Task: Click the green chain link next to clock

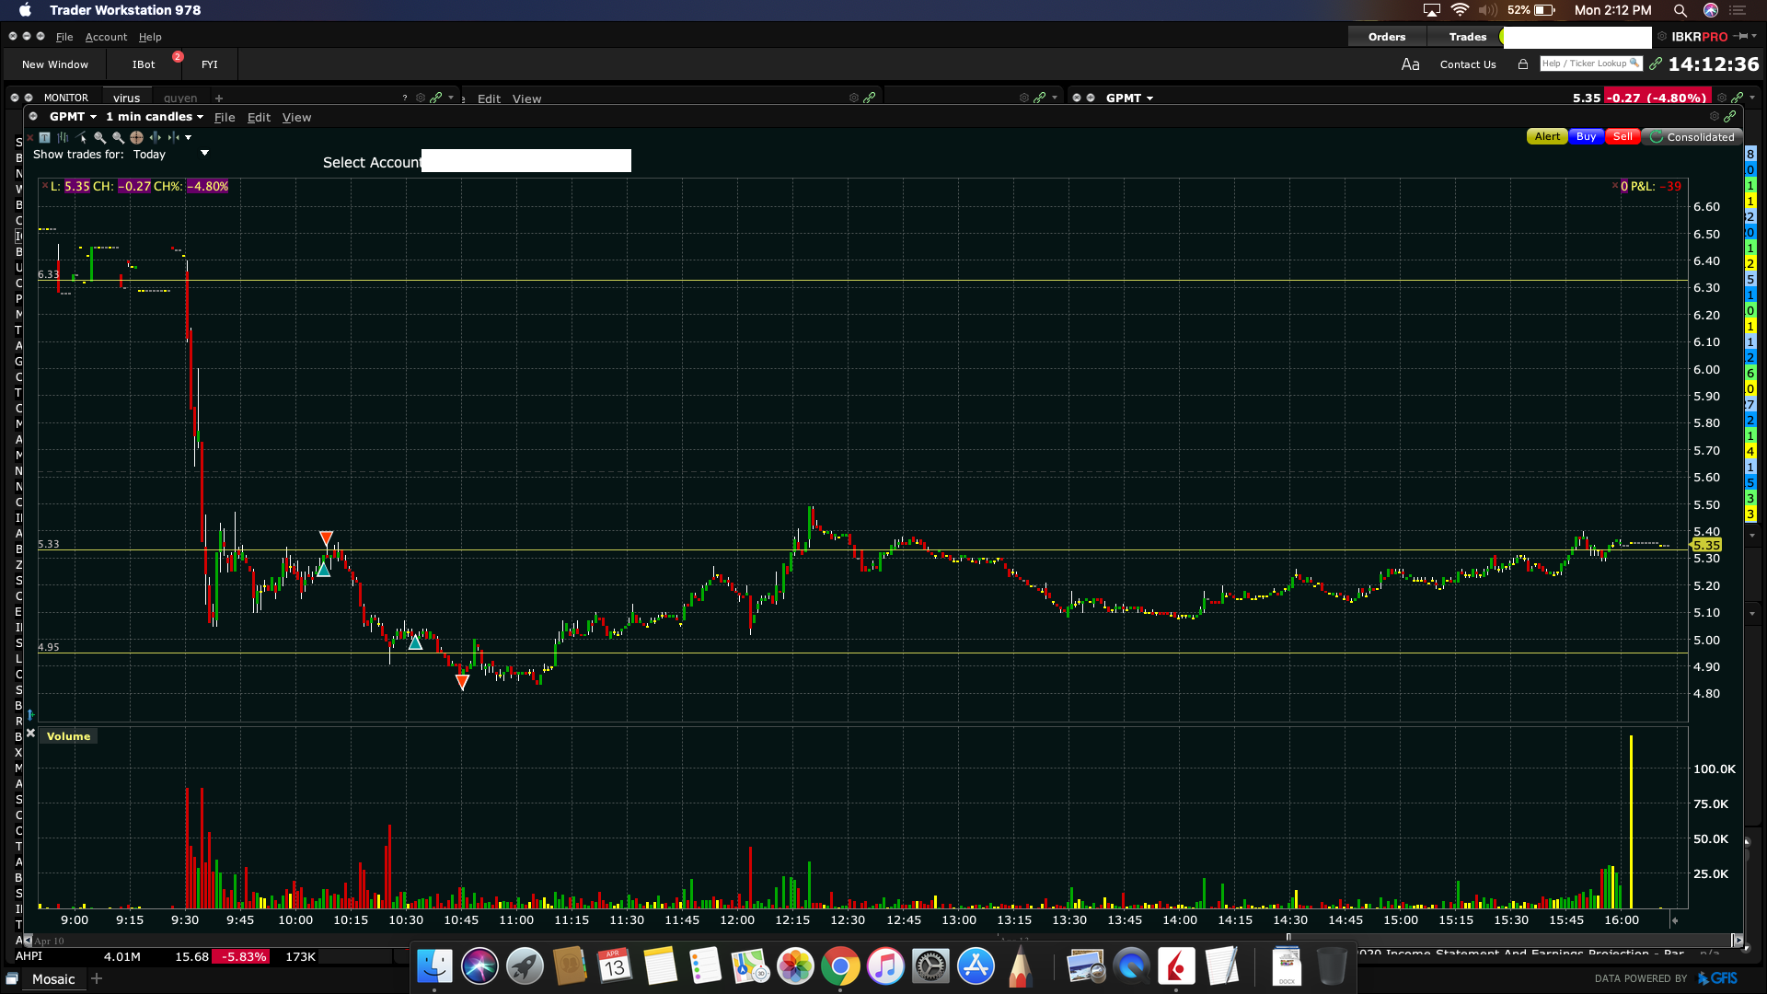Action: (1656, 64)
